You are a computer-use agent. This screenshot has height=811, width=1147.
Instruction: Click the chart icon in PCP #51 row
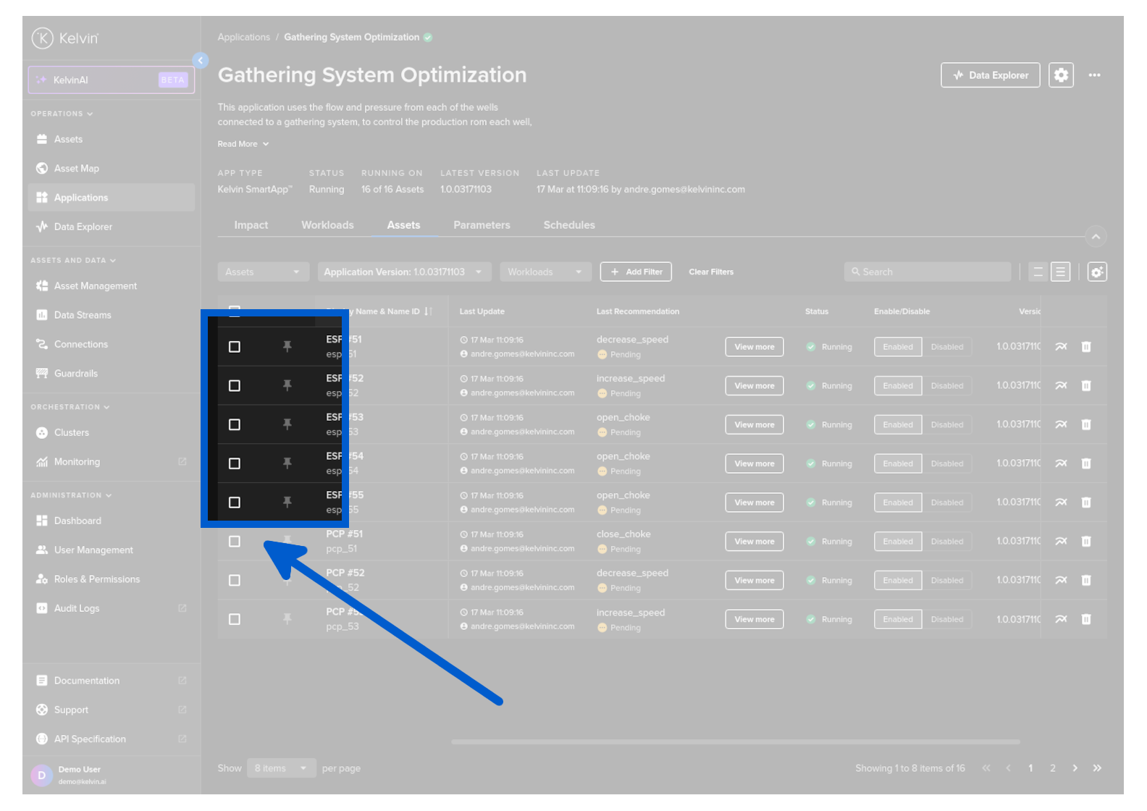click(x=1061, y=542)
